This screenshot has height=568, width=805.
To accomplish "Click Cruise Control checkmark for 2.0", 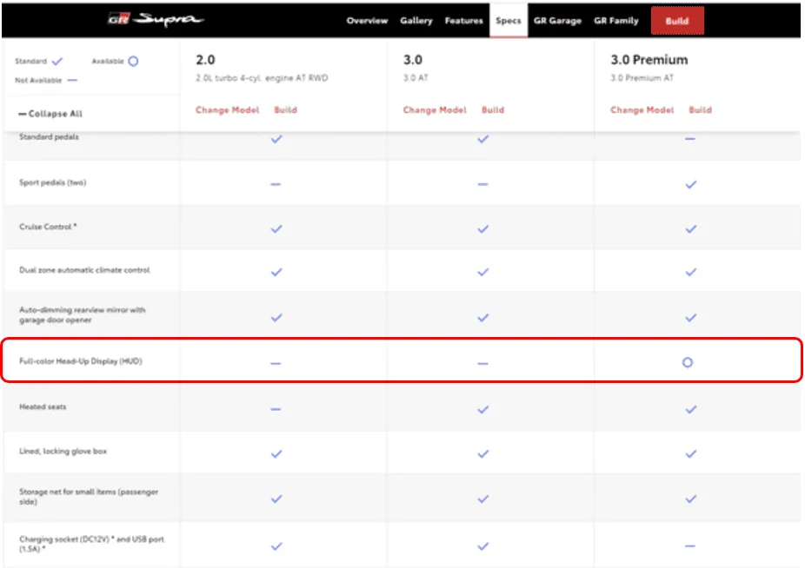I will [276, 228].
